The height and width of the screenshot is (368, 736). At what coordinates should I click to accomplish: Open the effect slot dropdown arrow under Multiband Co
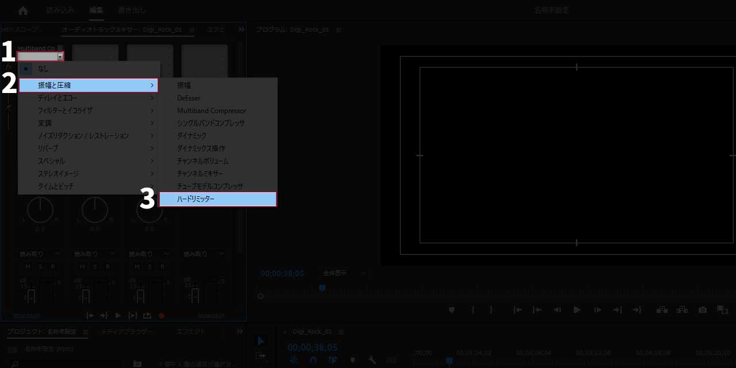point(60,57)
